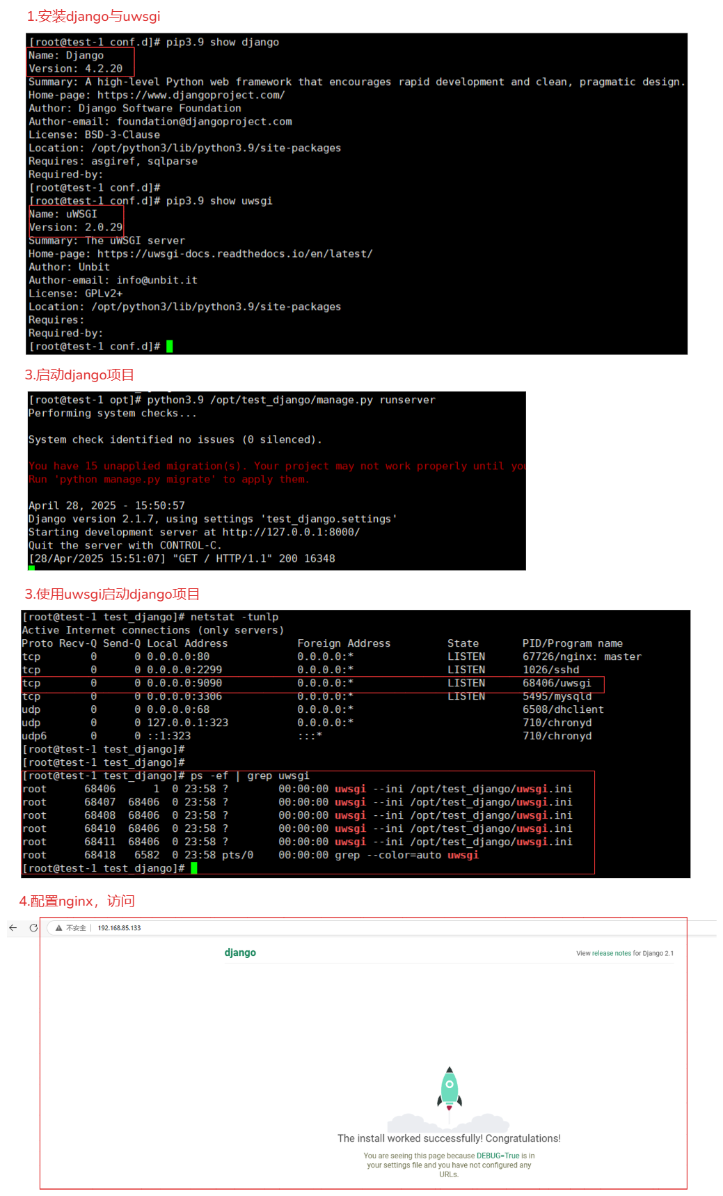723x1196 pixels.
Task: Click 'System check identified no issues' line
Action: pos(175,439)
